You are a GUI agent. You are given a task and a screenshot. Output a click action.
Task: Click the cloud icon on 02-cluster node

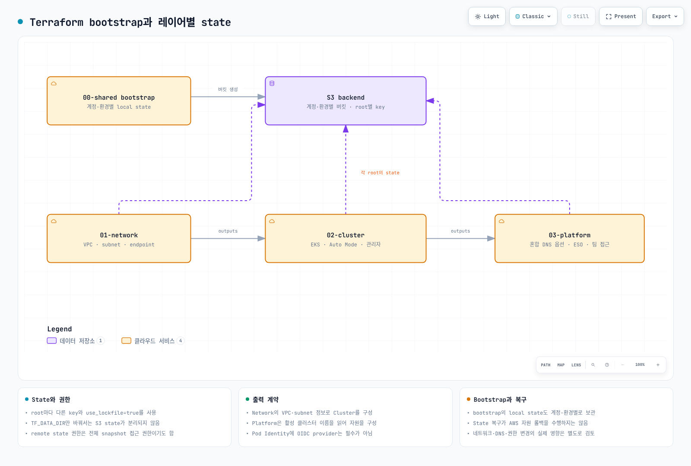(x=272, y=221)
